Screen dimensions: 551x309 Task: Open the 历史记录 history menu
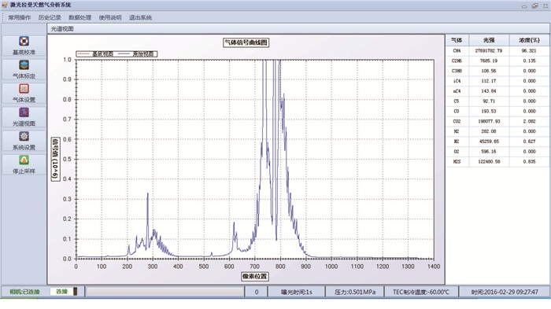50,17
